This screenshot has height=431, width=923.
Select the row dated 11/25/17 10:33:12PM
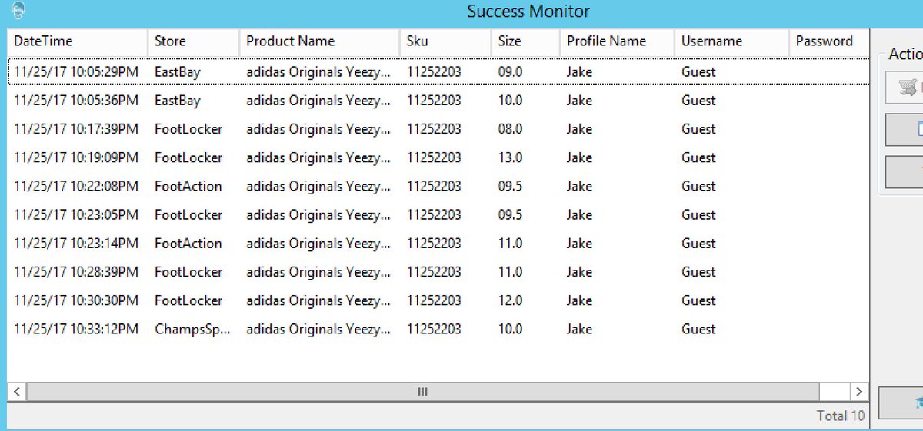(x=438, y=329)
